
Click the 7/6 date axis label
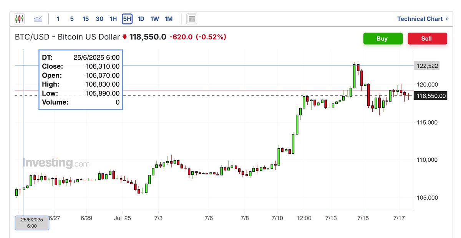pyautogui.click(x=209, y=218)
